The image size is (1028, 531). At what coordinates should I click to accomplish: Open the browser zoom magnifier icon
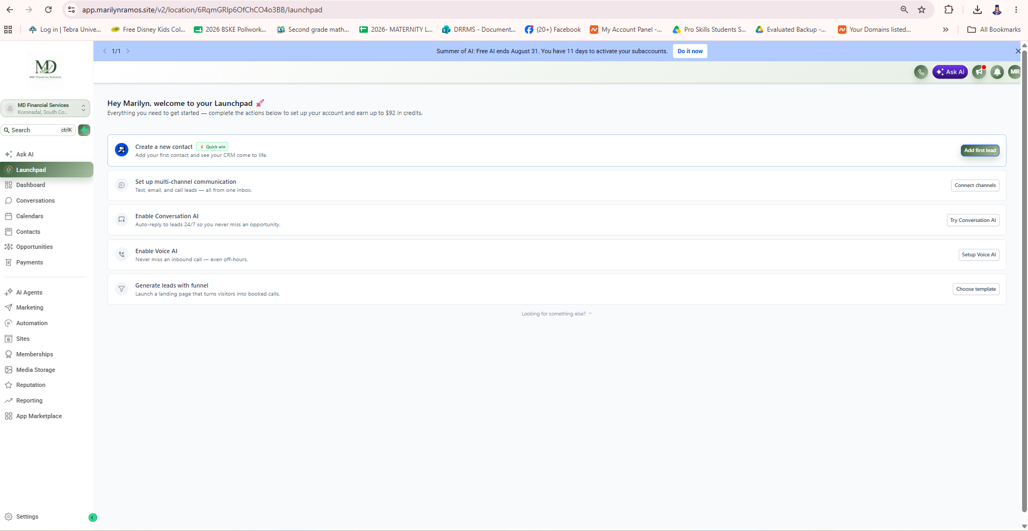click(x=904, y=10)
